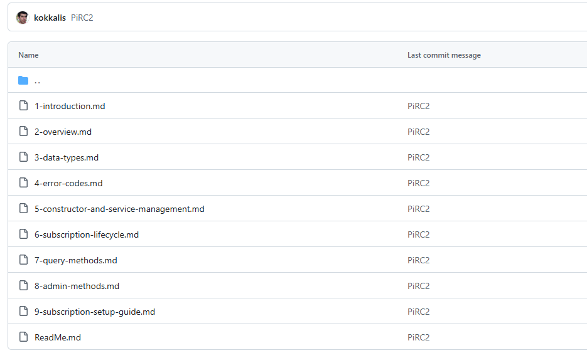Click file icon next to 8-admin-methods.md

point(23,286)
